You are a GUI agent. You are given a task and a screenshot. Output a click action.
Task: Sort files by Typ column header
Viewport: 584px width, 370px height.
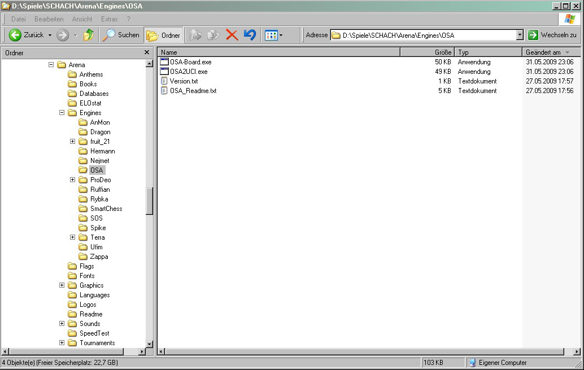(x=489, y=52)
